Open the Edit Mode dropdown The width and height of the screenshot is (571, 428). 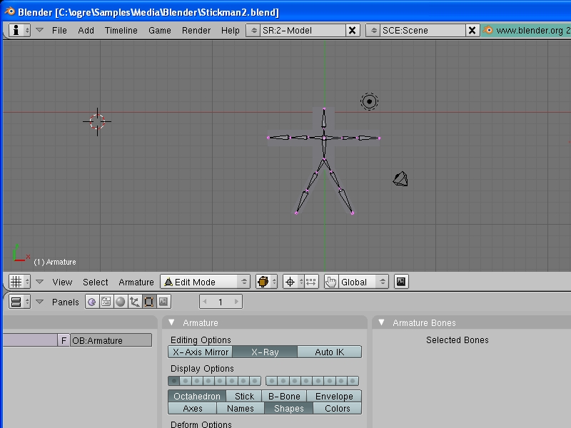click(205, 282)
